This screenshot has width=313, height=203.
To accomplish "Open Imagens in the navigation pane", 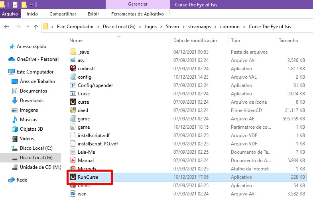I will point(29,110).
